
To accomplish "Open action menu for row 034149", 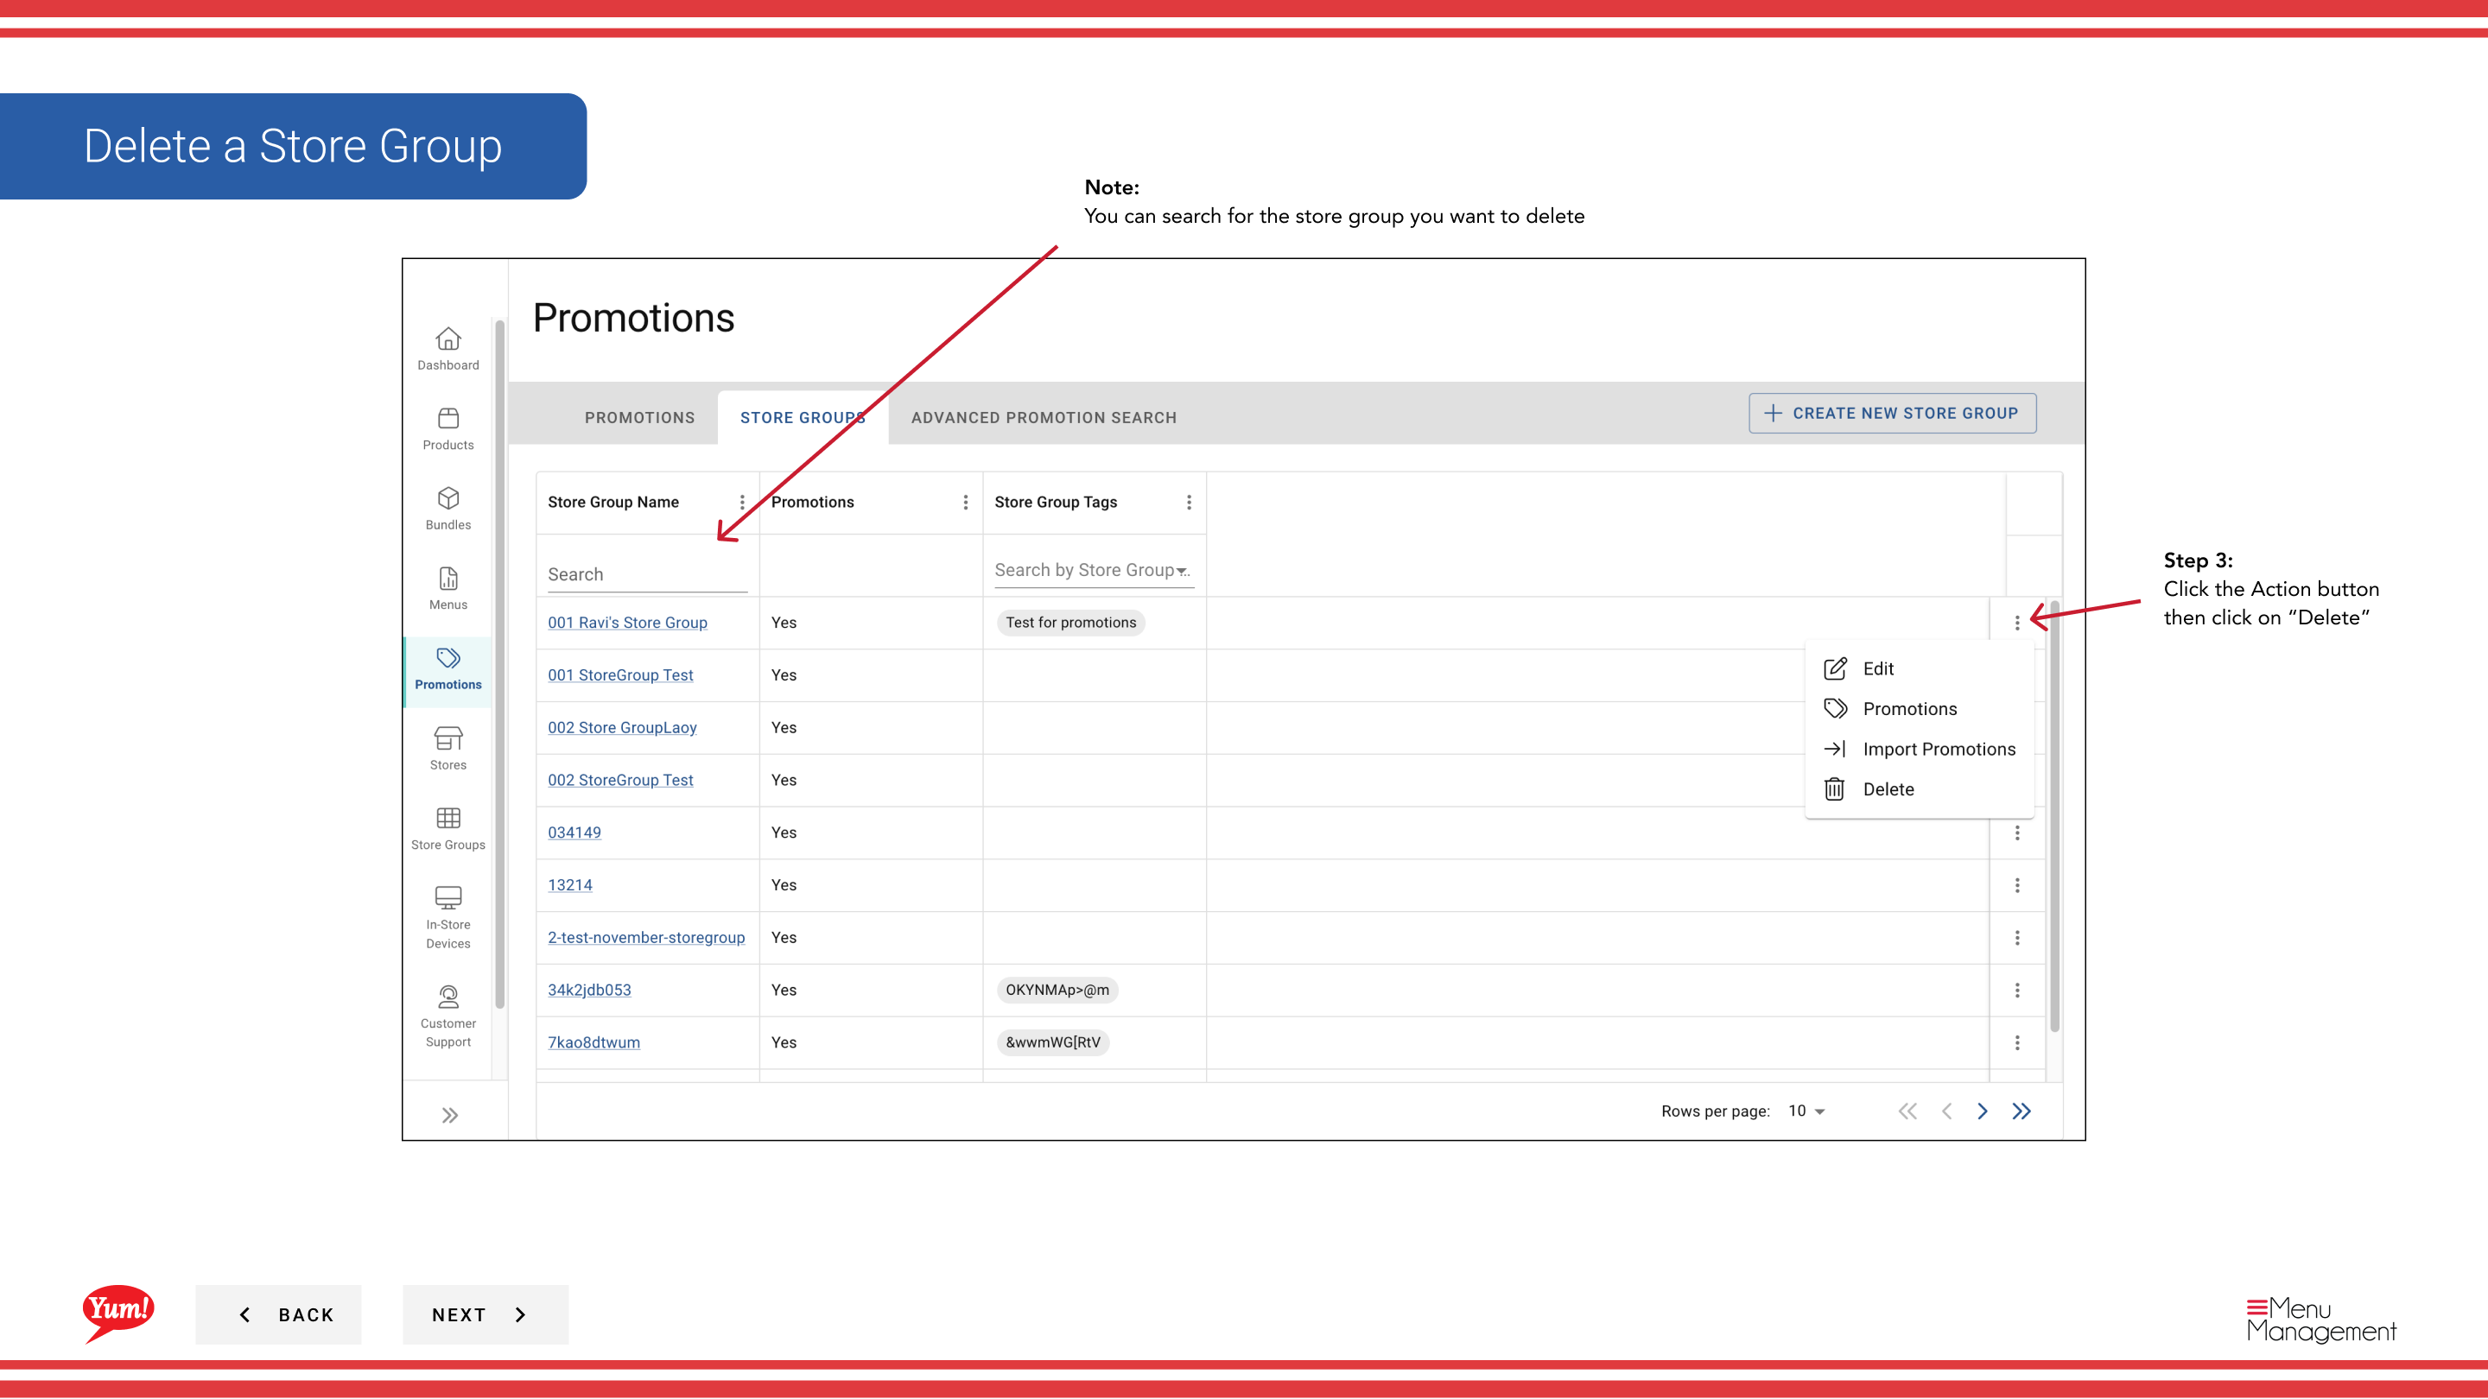I will [2016, 832].
